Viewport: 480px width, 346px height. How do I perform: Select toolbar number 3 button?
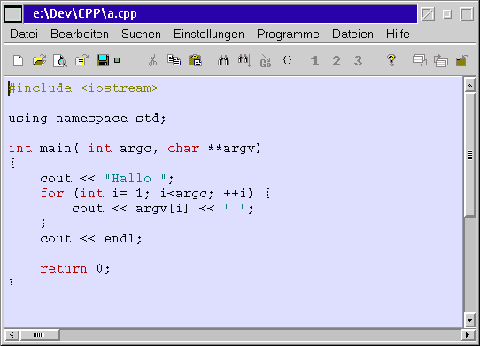358,60
